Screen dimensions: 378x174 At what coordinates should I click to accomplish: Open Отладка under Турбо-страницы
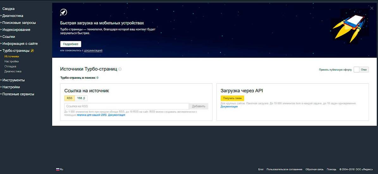[x=10, y=66]
